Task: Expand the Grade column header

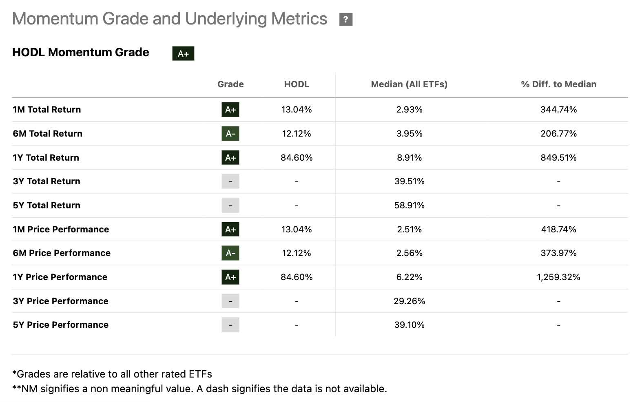Action: pos(230,84)
